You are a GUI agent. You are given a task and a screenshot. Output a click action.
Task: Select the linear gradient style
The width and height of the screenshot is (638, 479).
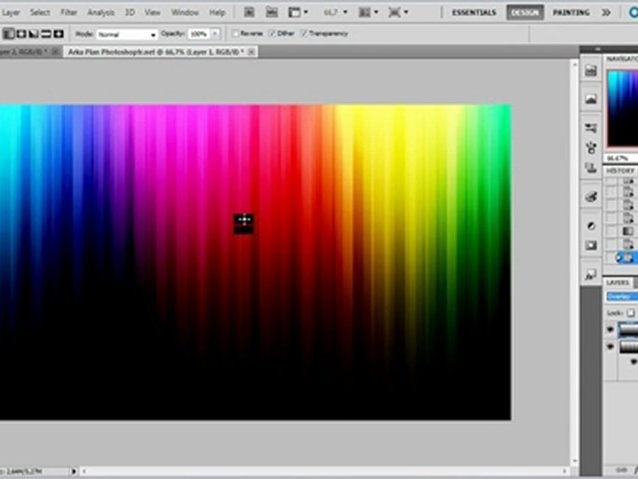point(9,34)
